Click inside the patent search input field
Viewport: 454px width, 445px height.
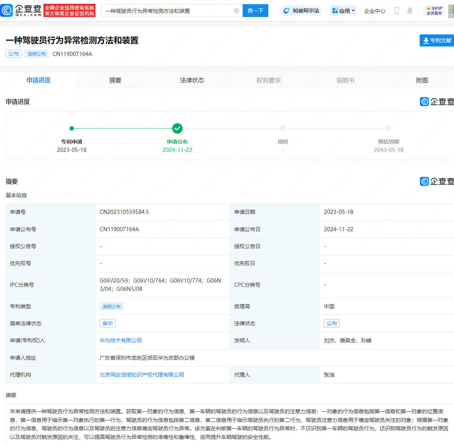coord(166,11)
